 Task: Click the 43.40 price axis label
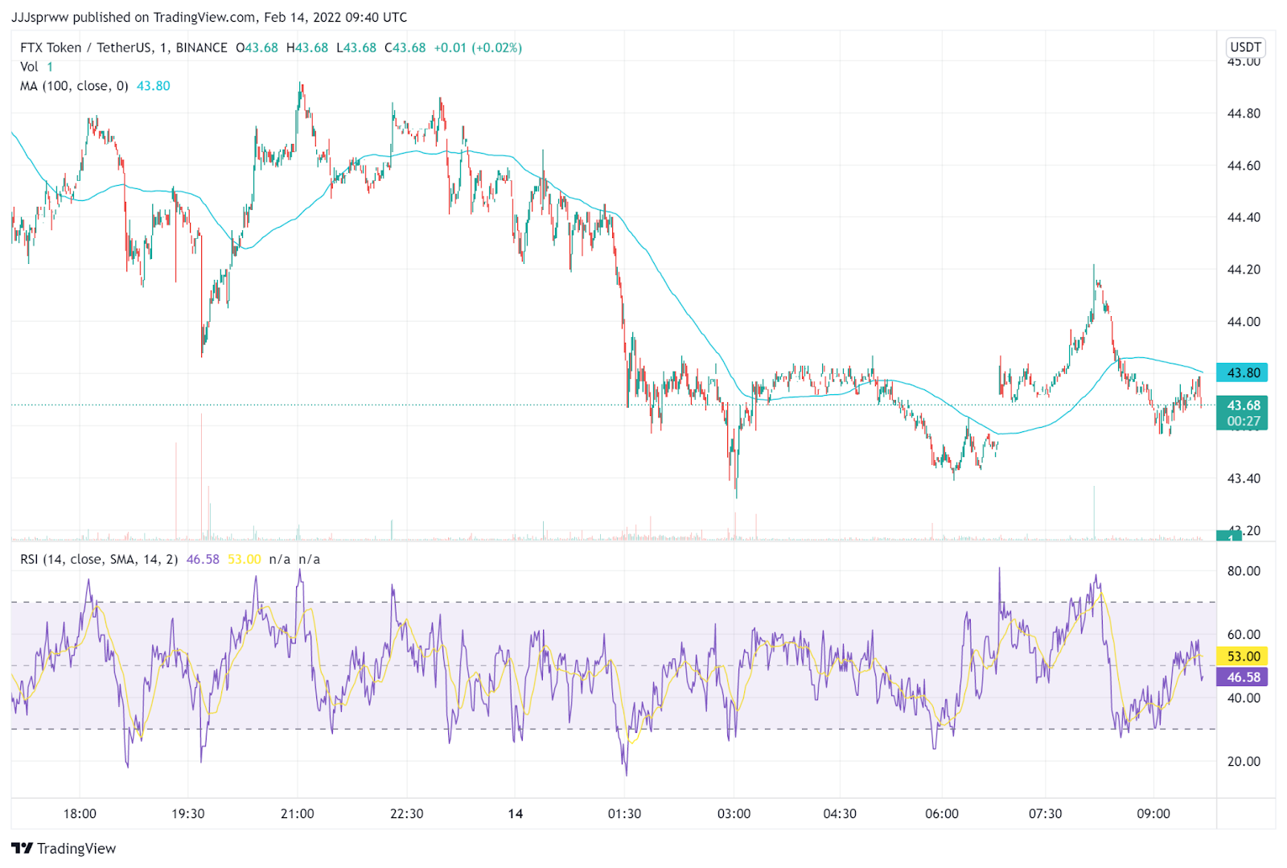coord(1244,479)
